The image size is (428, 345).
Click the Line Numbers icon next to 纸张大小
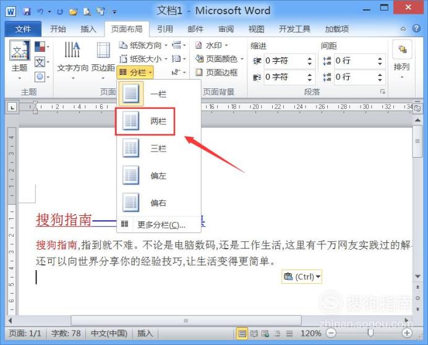[179, 59]
